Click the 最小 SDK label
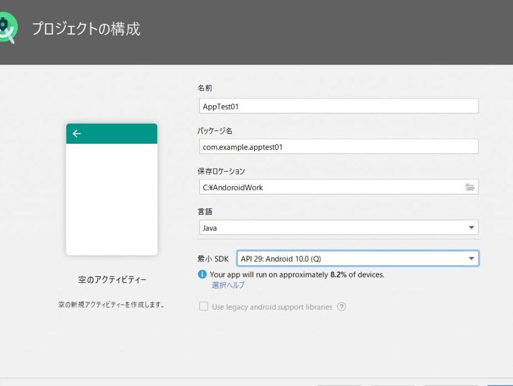Screen dimensions: 513x386 coord(213,259)
